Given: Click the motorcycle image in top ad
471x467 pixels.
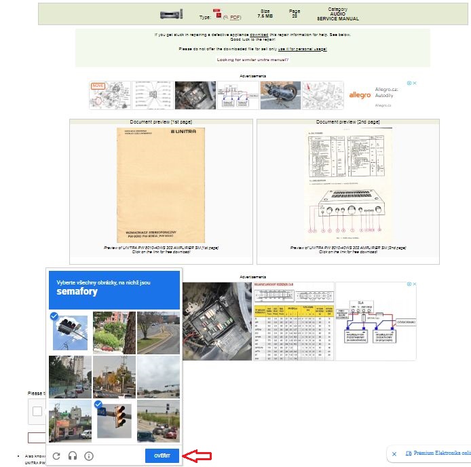Looking at the screenshot, I should [x=279, y=96].
